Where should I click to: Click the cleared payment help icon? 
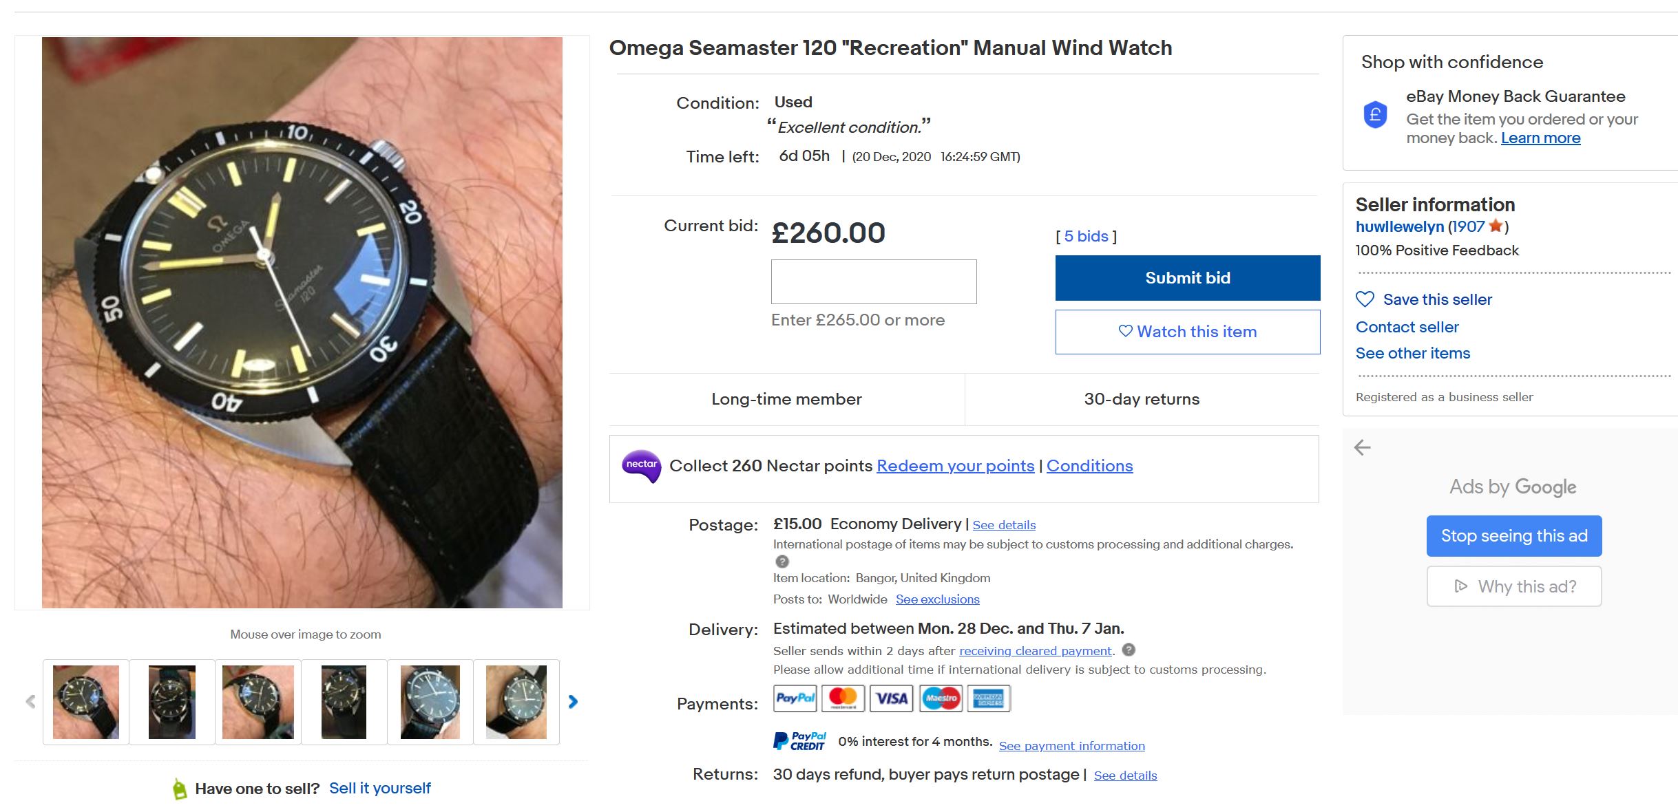pos(1129,650)
